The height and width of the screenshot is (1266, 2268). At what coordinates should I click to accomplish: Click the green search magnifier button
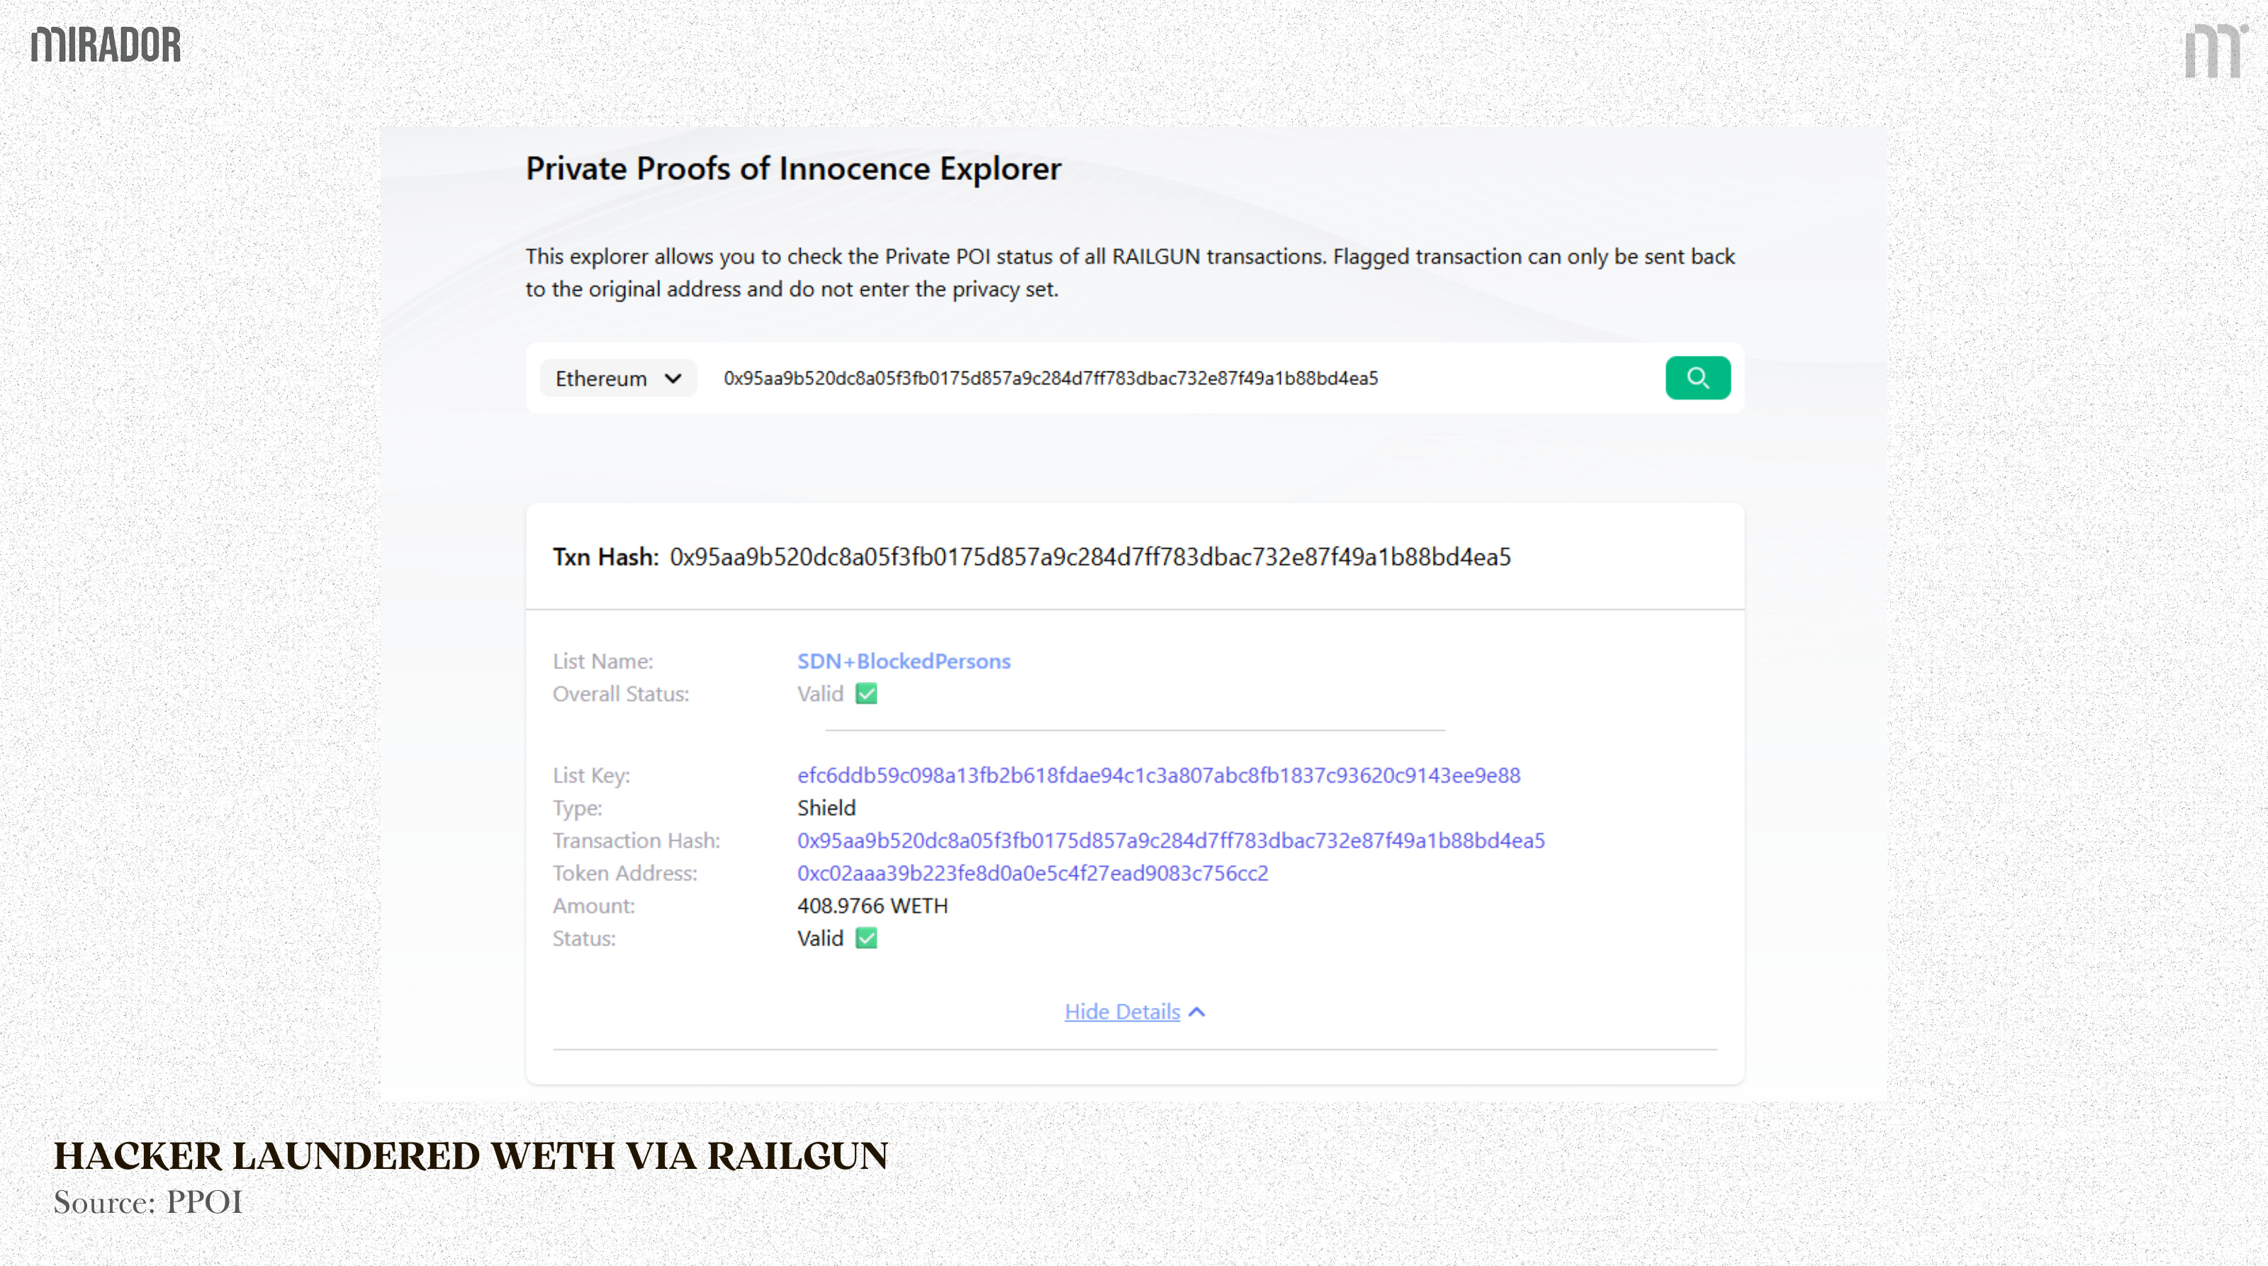(1697, 378)
